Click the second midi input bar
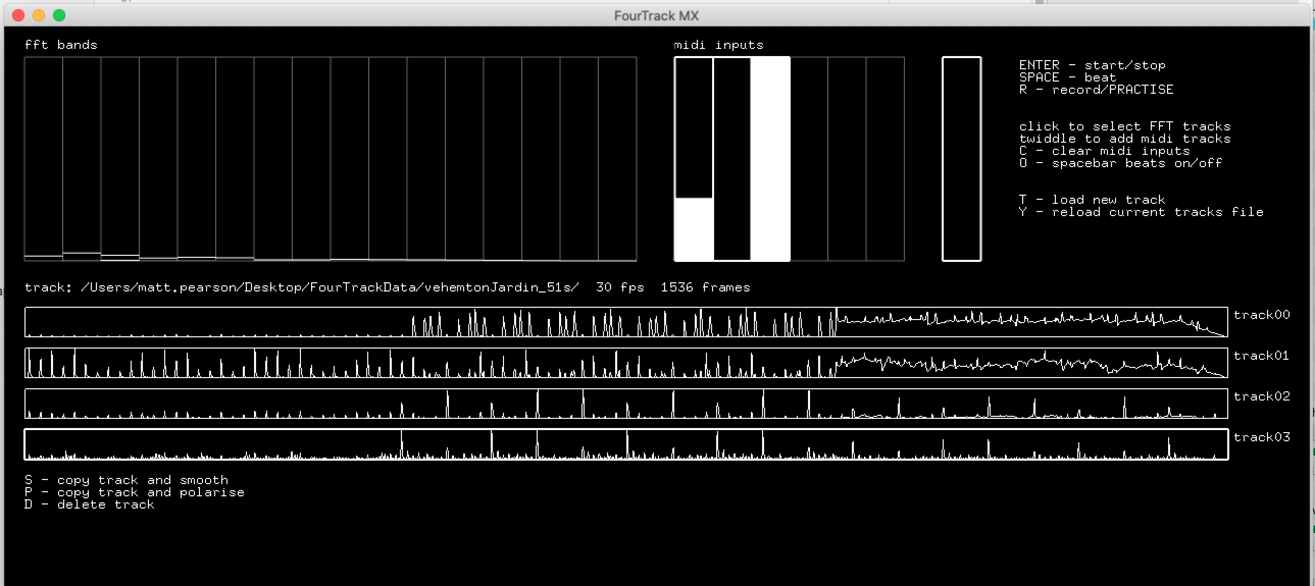Viewport: 1315px width, 586px height. point(732,158)
